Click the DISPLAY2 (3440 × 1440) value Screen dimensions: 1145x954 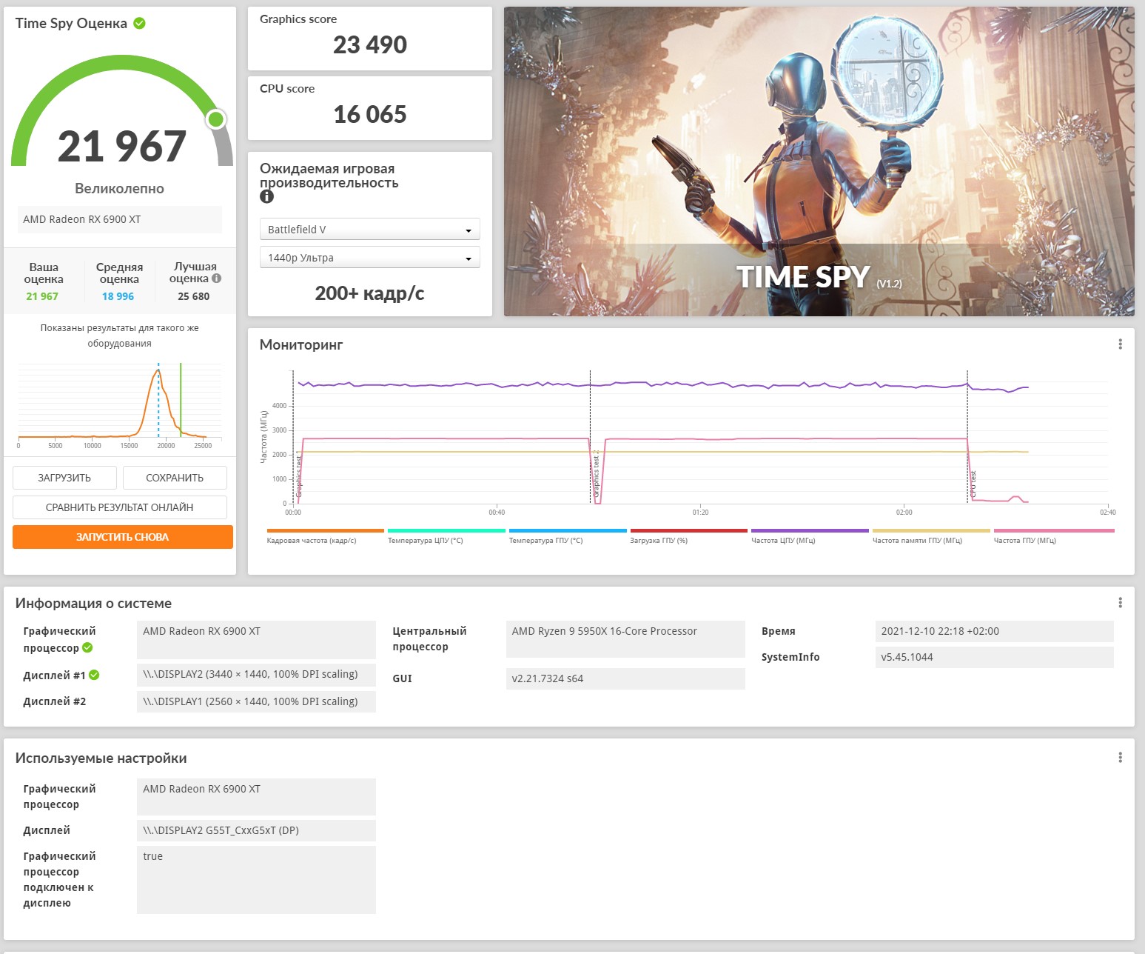coord(256,675)
